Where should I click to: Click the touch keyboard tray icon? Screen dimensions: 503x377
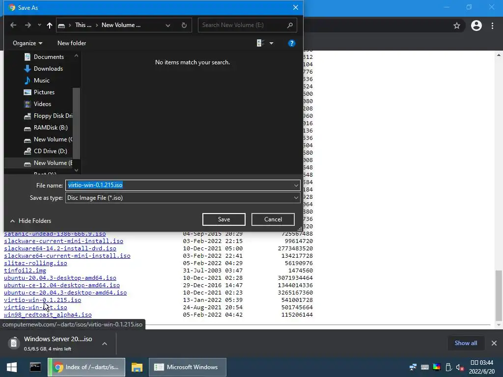[425, 367]
